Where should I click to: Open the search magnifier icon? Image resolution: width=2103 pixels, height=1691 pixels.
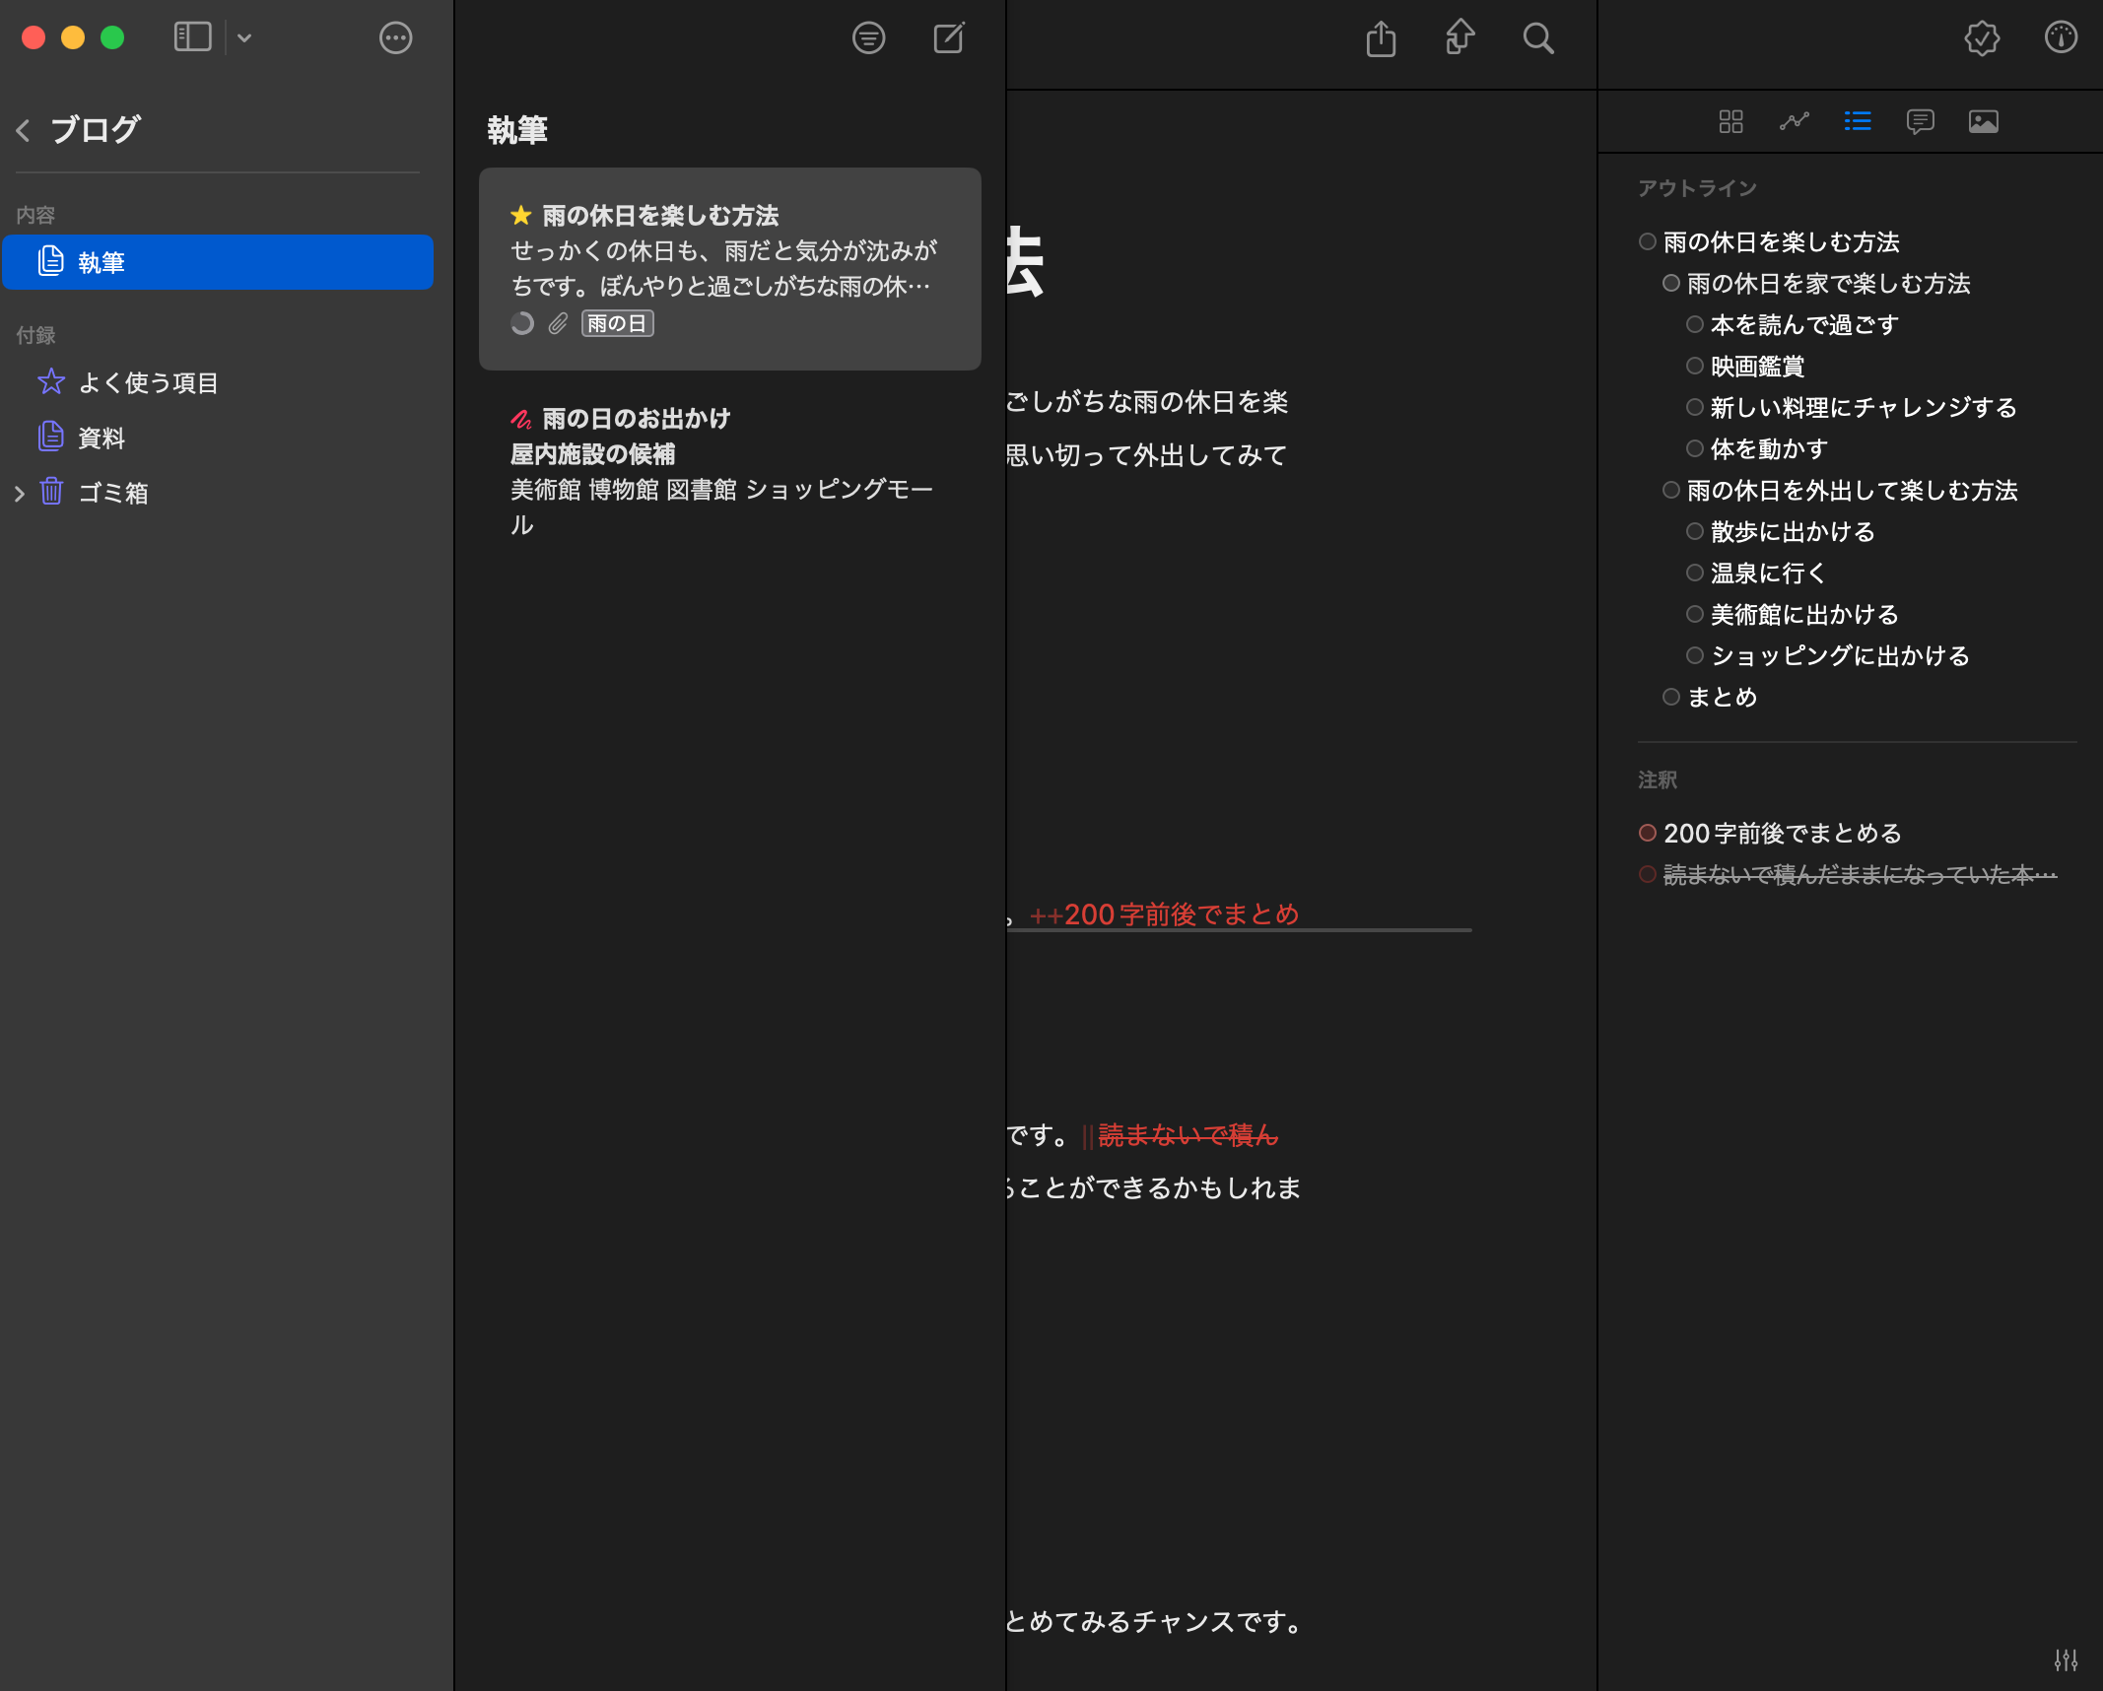tap(1538, 38)
